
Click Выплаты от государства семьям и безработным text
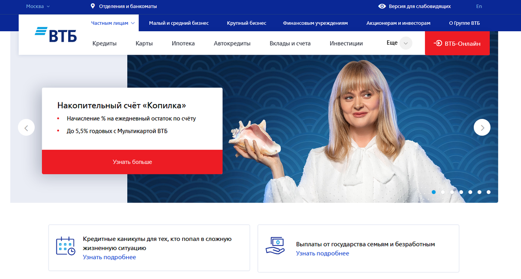[366, 244]
